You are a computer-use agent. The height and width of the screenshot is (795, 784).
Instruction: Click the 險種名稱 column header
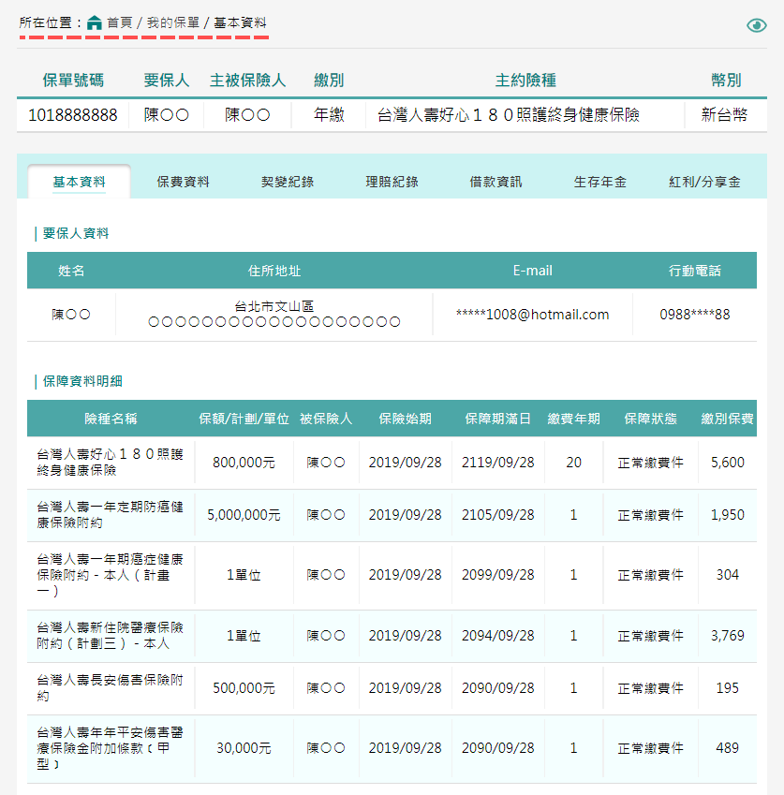111,419
